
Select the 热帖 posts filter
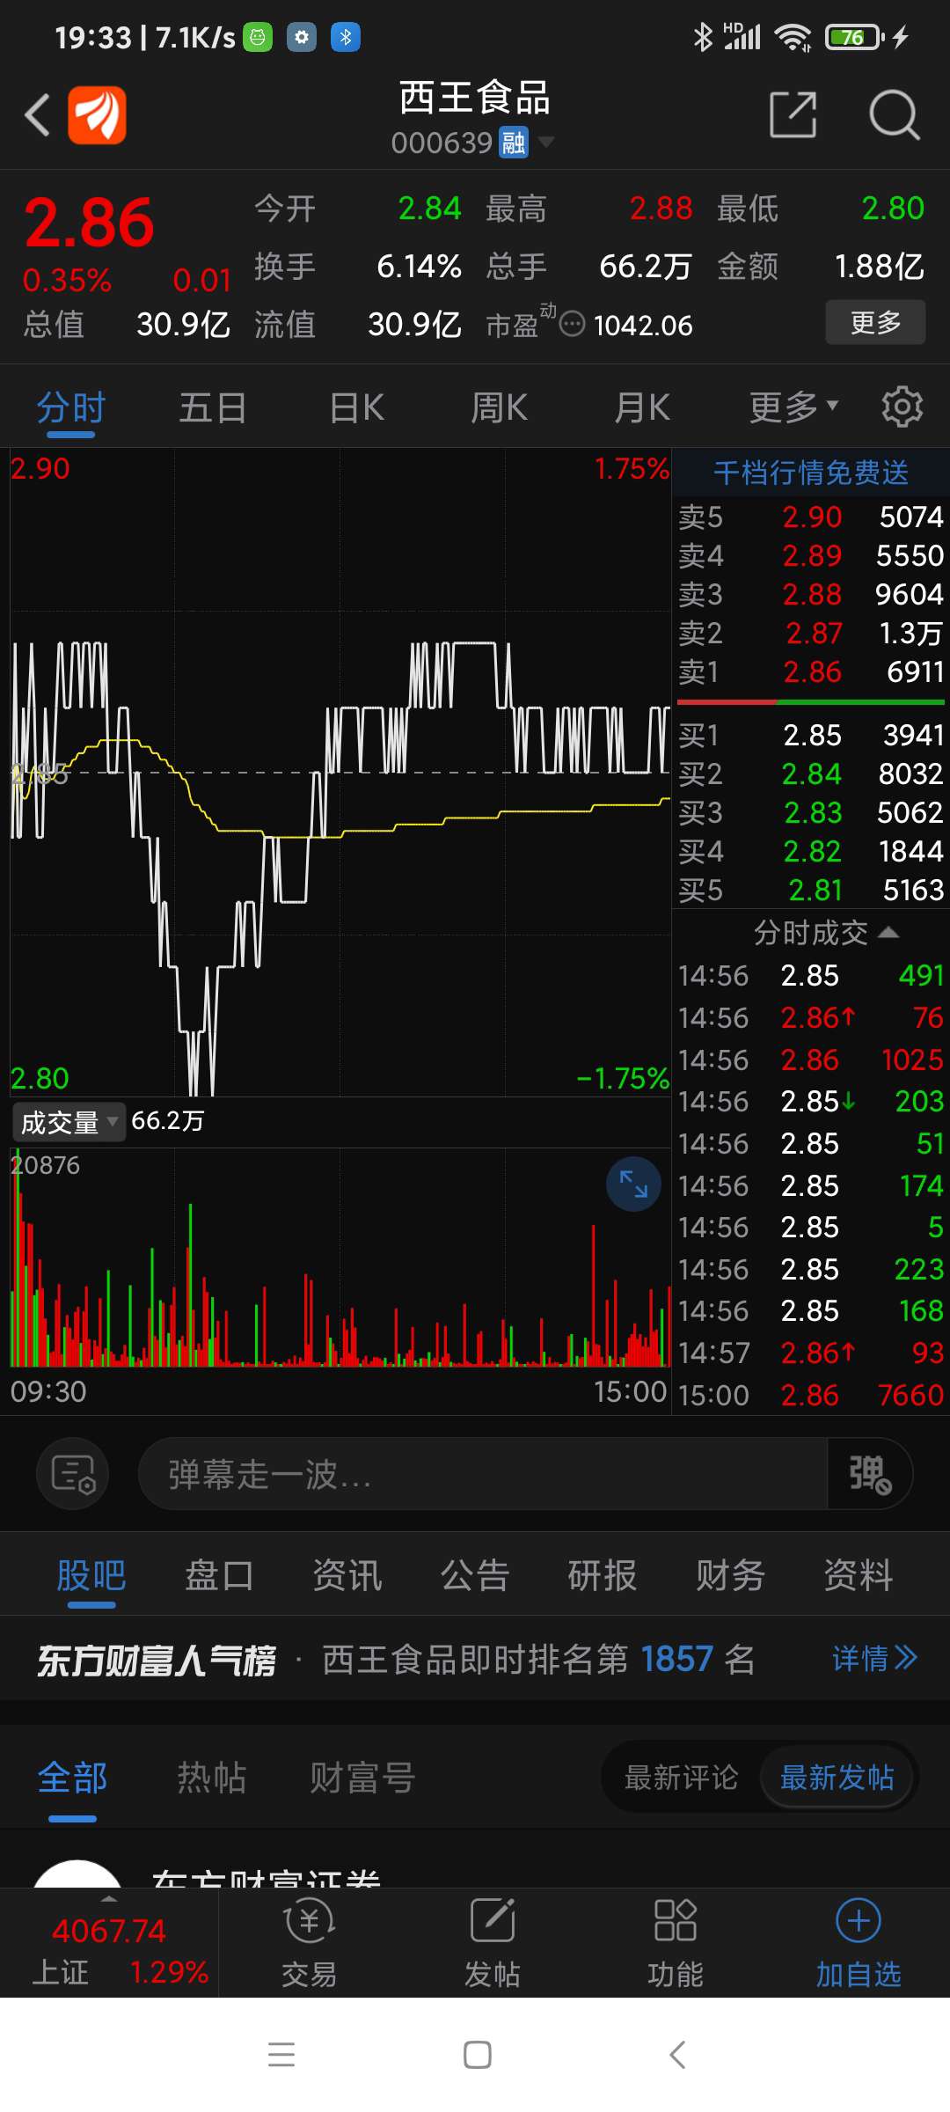(x=211, y=1778)
